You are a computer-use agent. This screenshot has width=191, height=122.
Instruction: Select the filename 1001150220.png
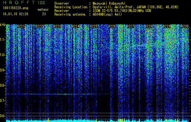point(16,8)
